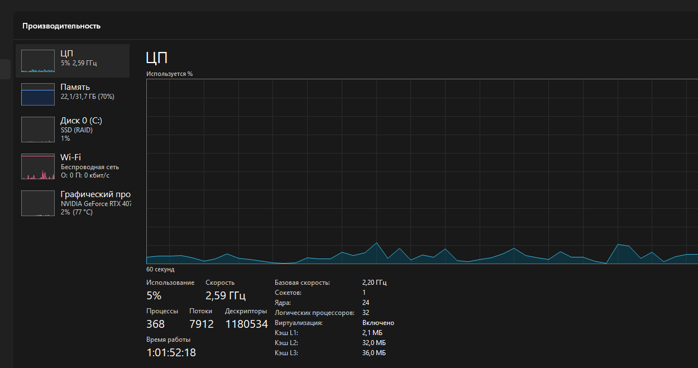This screenshot has width=698, height=368.
Task: Click the Wi-Fi pink throughput thumbnail
Action: tap(39, 166)
